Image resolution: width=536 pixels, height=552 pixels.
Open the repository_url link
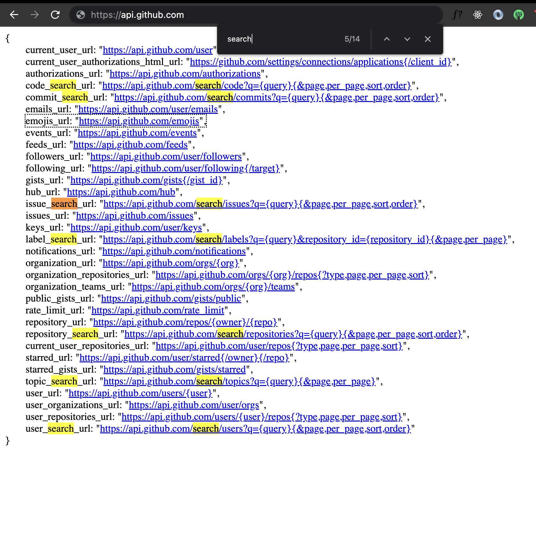pos(185,322)
